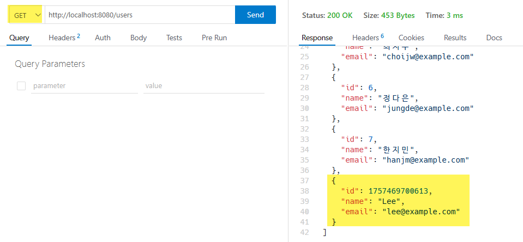Enable the query parameter checkbox
This screenshot has width=523, height=242.
(21, 86)
